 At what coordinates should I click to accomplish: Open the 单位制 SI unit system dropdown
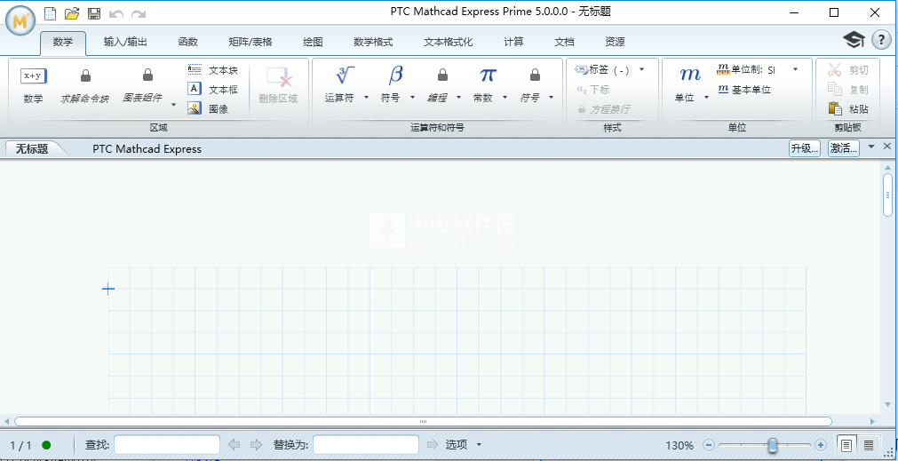click(796, 69)
